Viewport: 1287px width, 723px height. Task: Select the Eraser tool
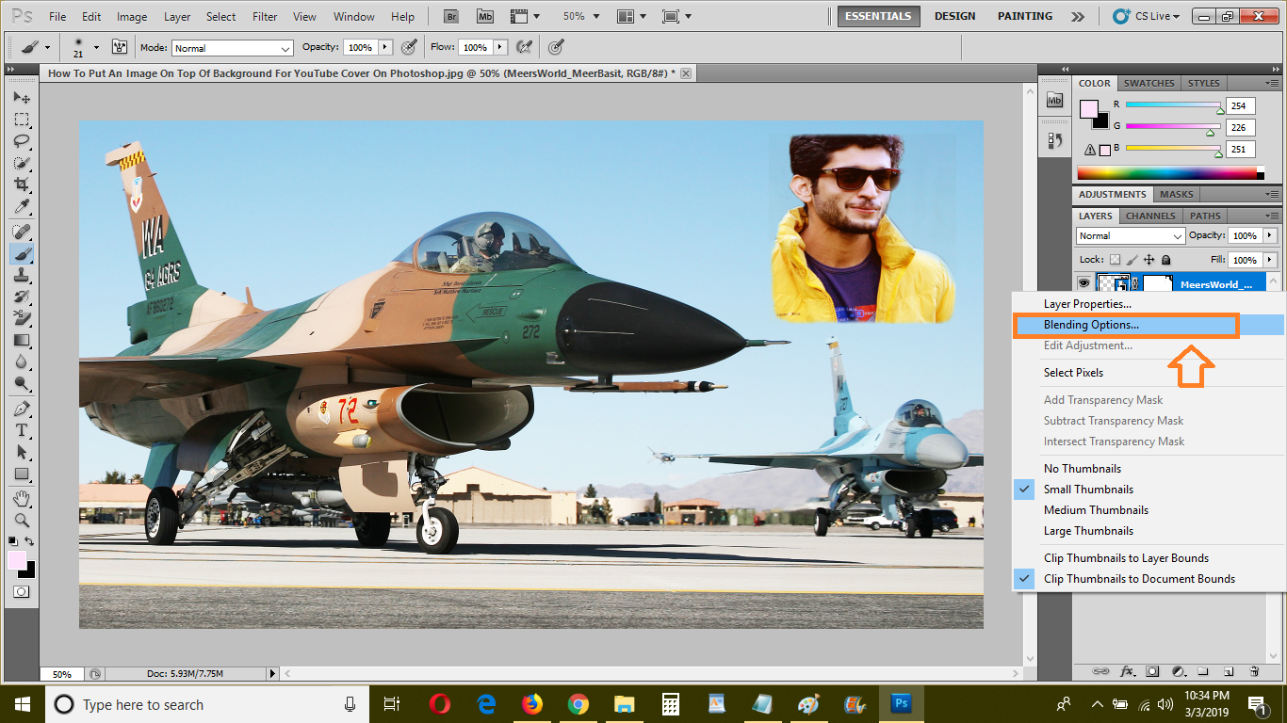point(22,319)
